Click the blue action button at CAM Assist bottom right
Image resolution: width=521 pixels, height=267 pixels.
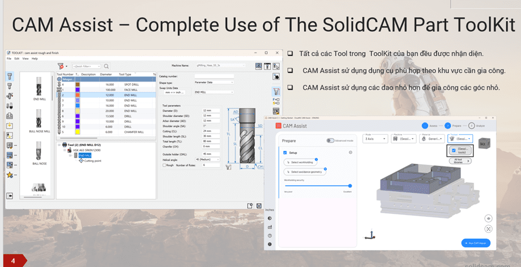pos(476,243)
